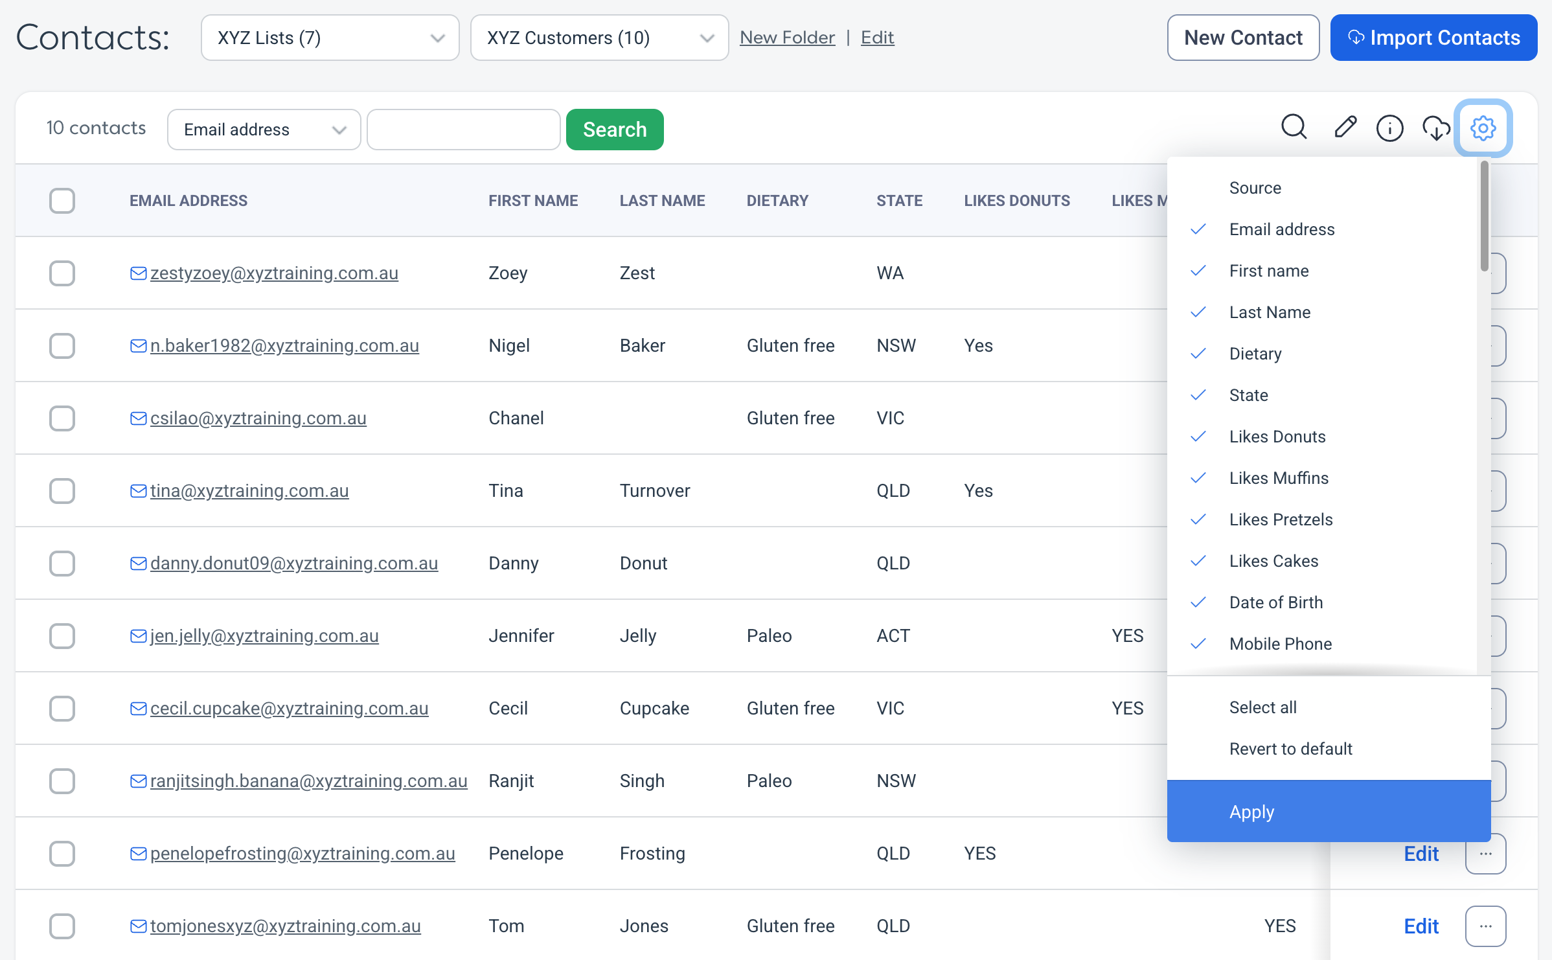The image size is (1552, 960).
Task: Click envelope icon beside ranjitsingh.banana email
Action: pyautogui.click(x=138, y=781)
